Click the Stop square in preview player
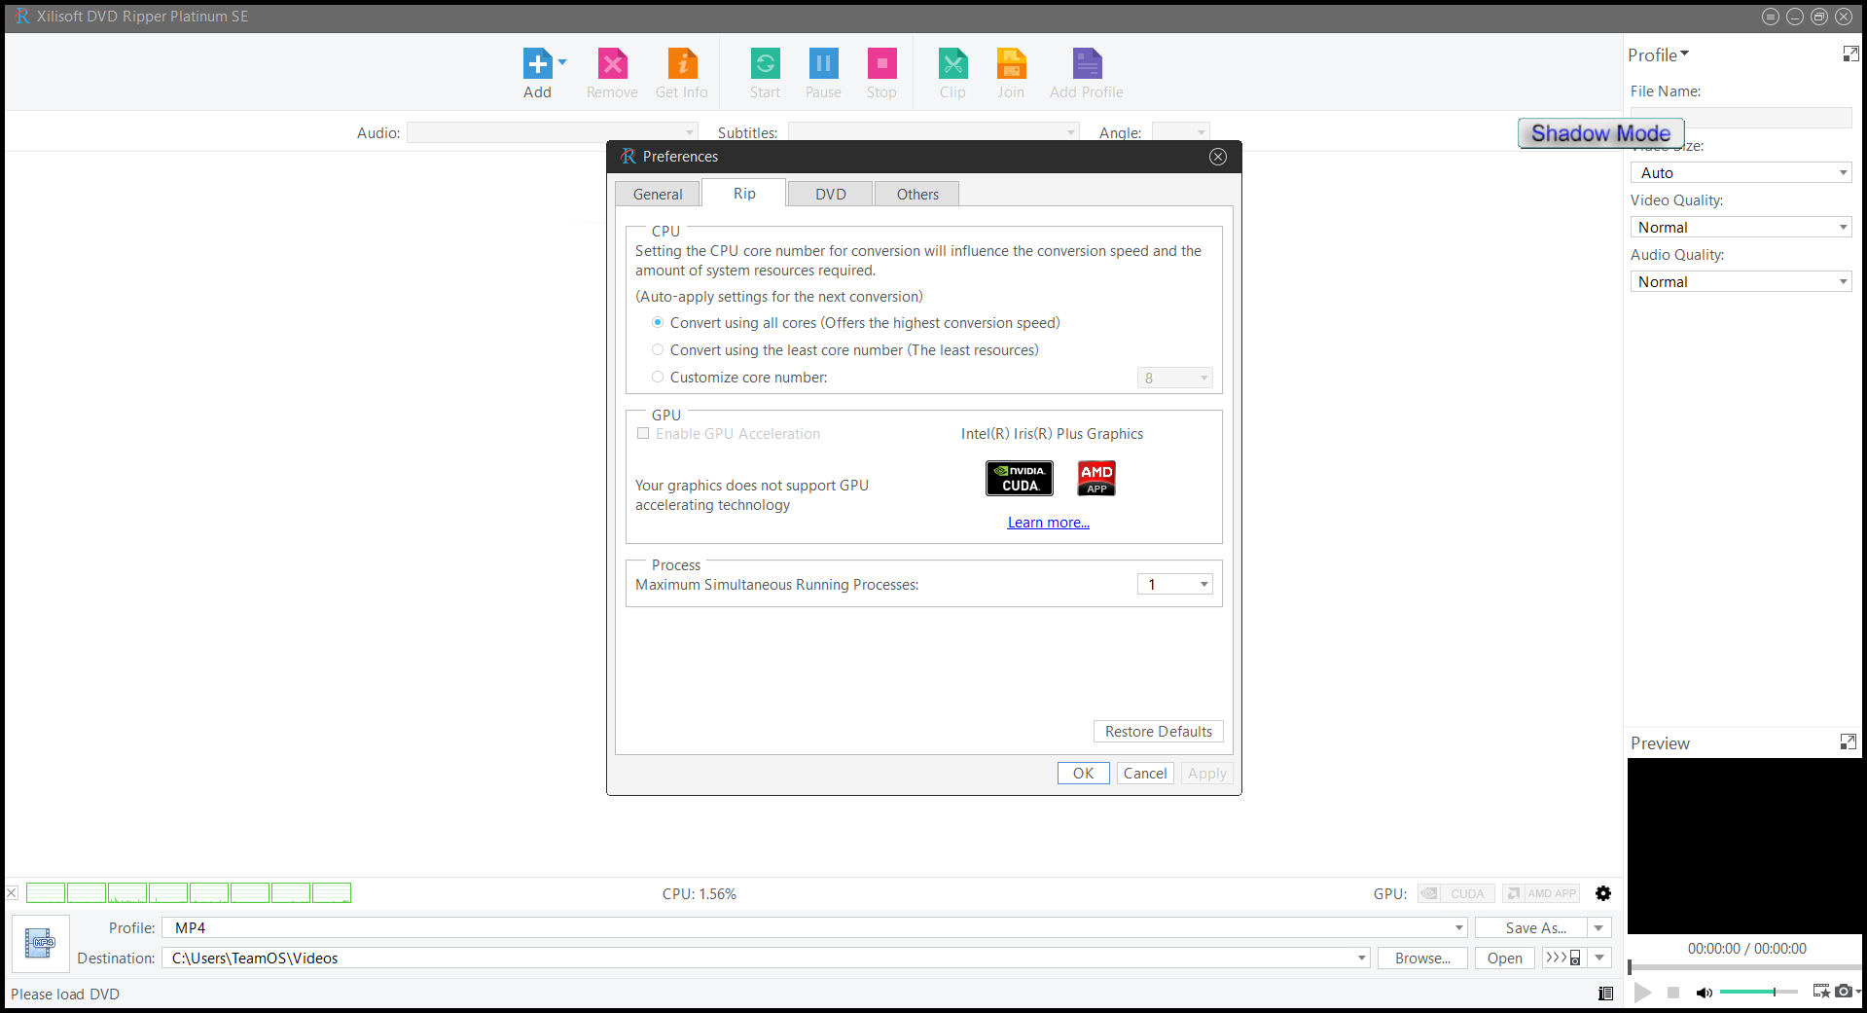Screen dimensions: 1867x1013 [1673, 993]
